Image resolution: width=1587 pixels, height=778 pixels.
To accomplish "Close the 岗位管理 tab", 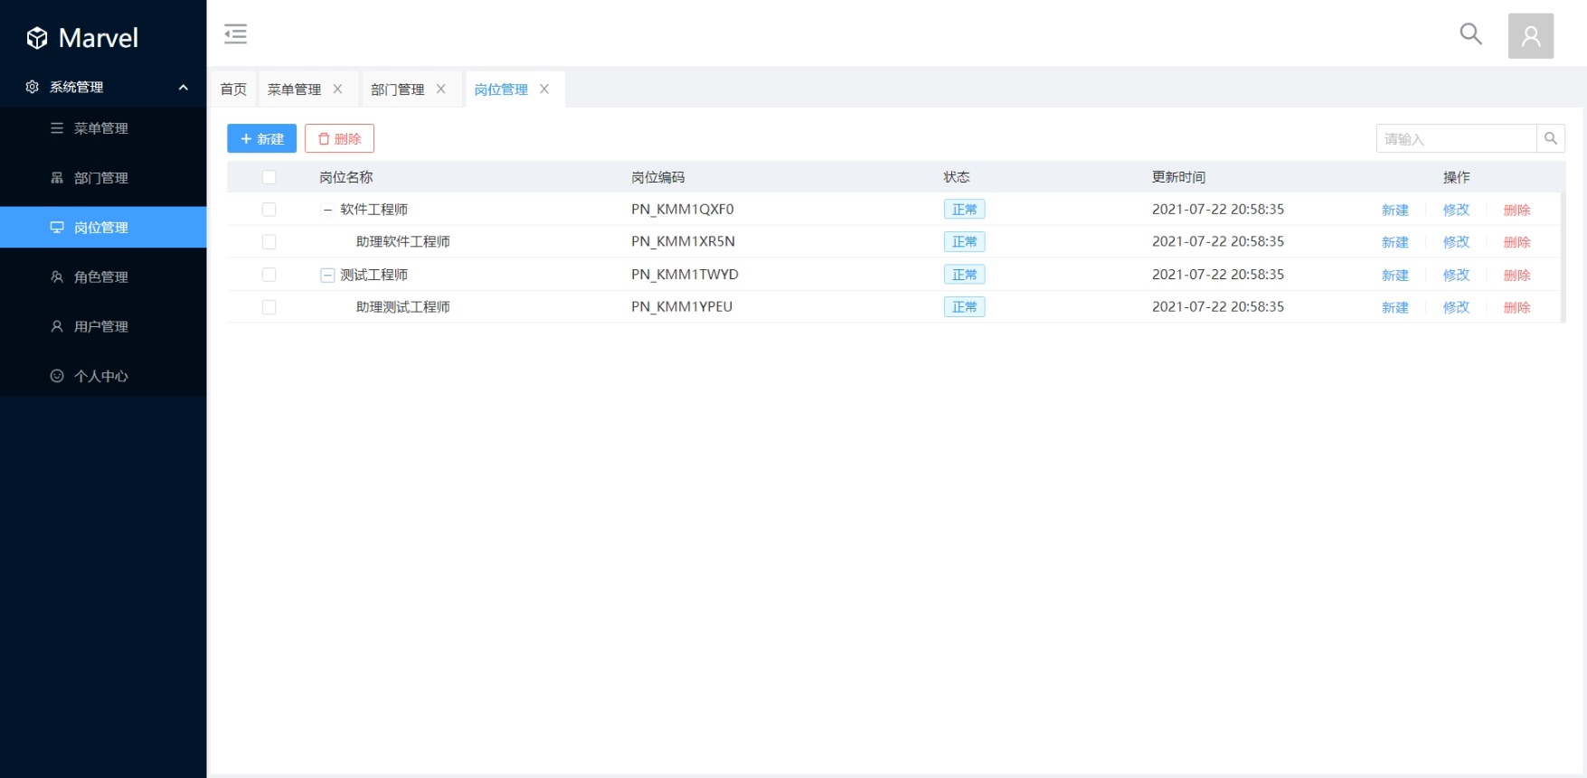I will click(544, 89).
